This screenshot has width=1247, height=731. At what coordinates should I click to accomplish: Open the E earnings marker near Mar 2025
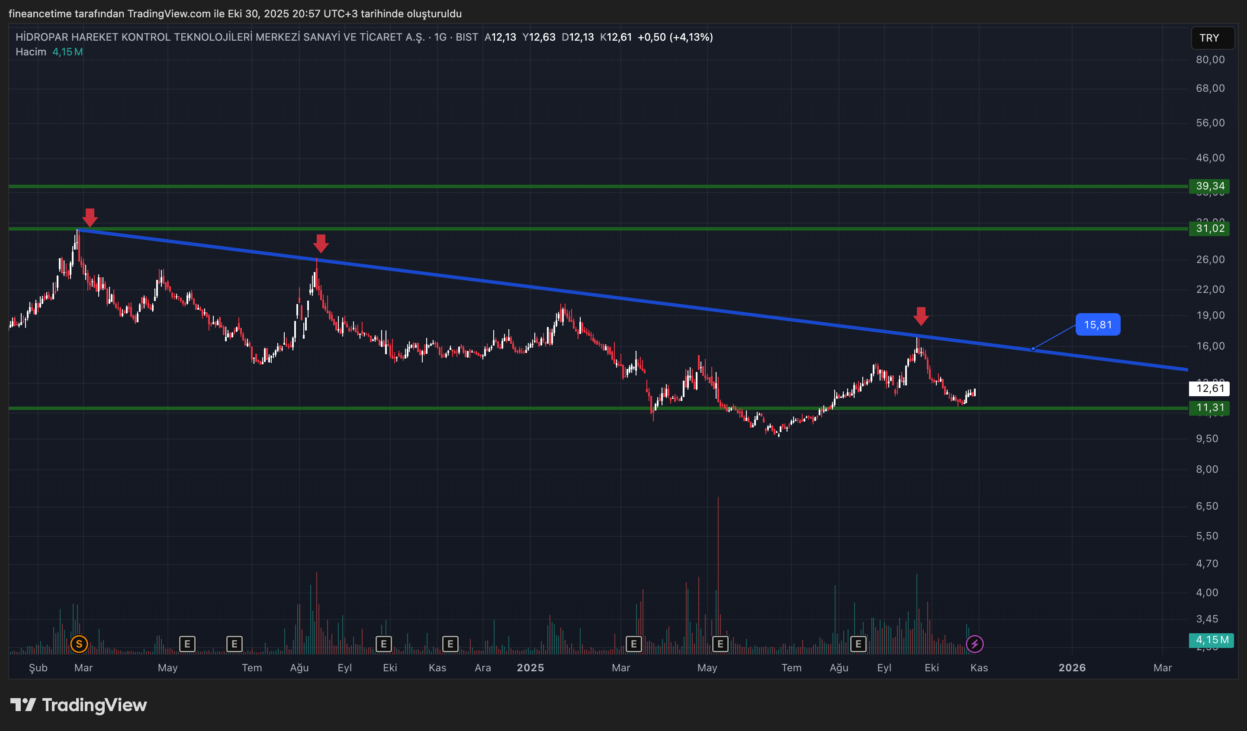(x=633, y=644)
